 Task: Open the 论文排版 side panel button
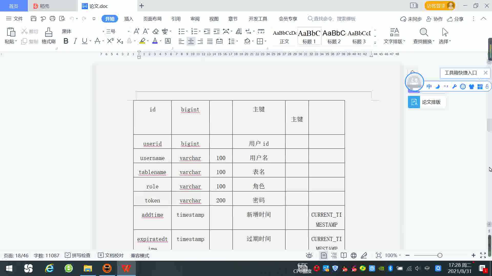pos(427,102)
